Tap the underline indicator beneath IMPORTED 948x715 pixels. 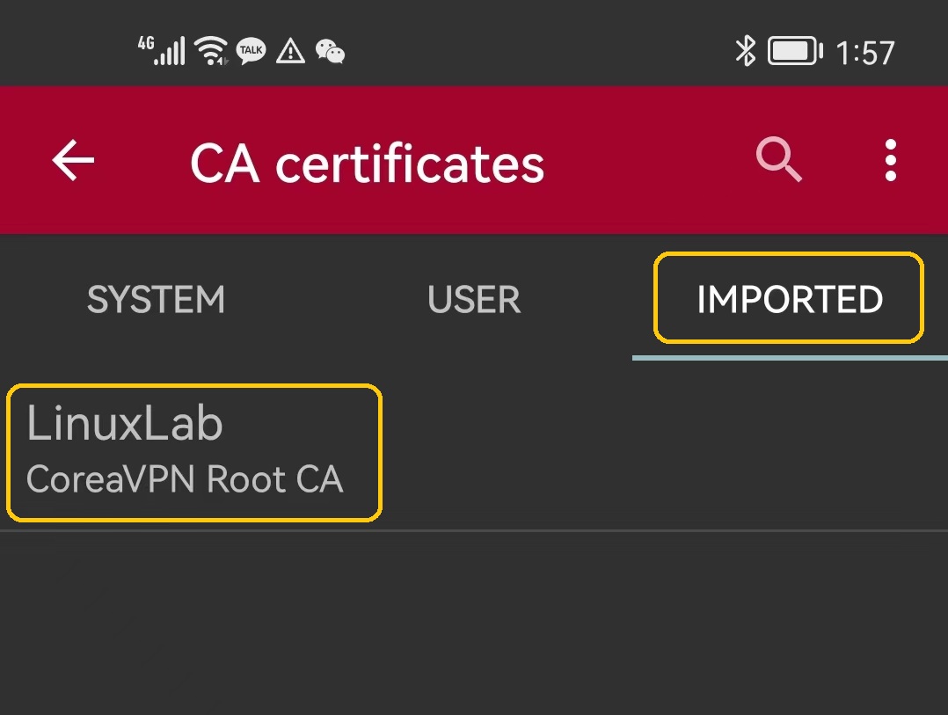[789, 358]
